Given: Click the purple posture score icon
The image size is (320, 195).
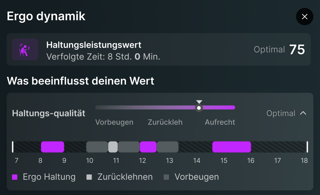Looking at the screenshot, I should pos(25,50).
